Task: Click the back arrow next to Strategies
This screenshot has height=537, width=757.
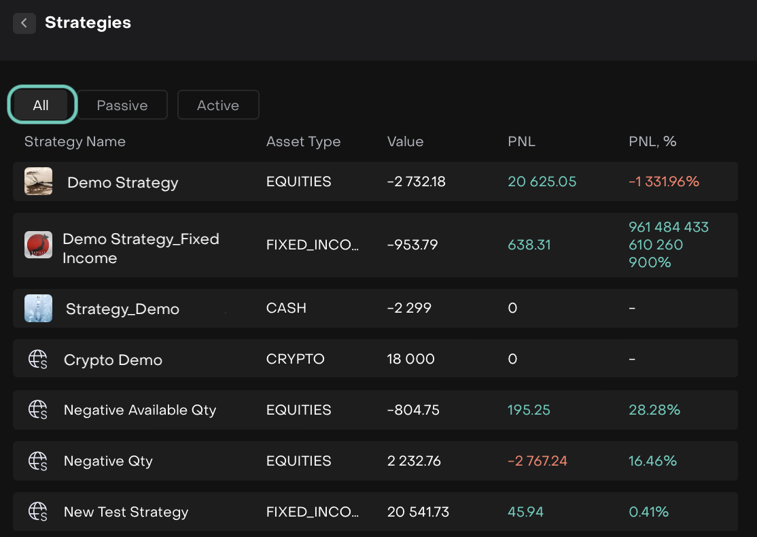Action: coord(24,23)
